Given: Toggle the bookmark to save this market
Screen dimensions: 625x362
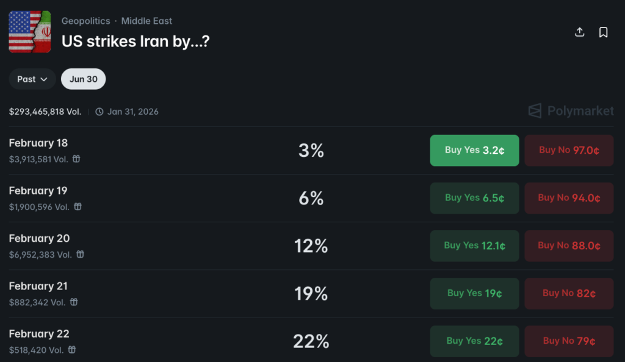Looking at the screenshot, I should (603, 32).
